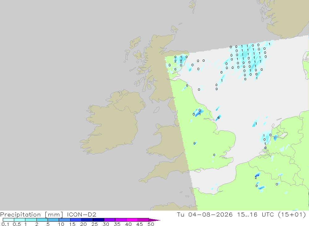The image size is (309, 226).
Task: Click the legend tick label '5'
Action: pyautogui.click(x=48, y=224)
